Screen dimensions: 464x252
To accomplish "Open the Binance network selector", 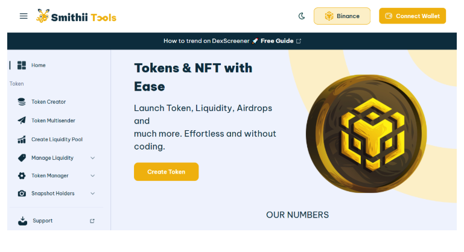I will (342, 16).
